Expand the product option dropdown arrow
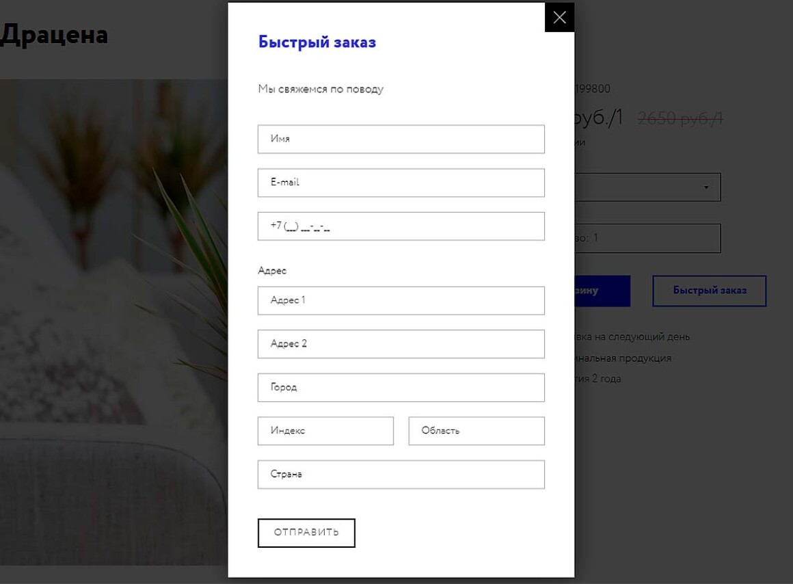 [706, 188]
